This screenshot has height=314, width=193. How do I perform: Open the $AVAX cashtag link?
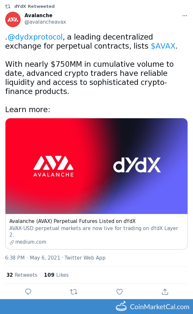(x=163, y=46)
